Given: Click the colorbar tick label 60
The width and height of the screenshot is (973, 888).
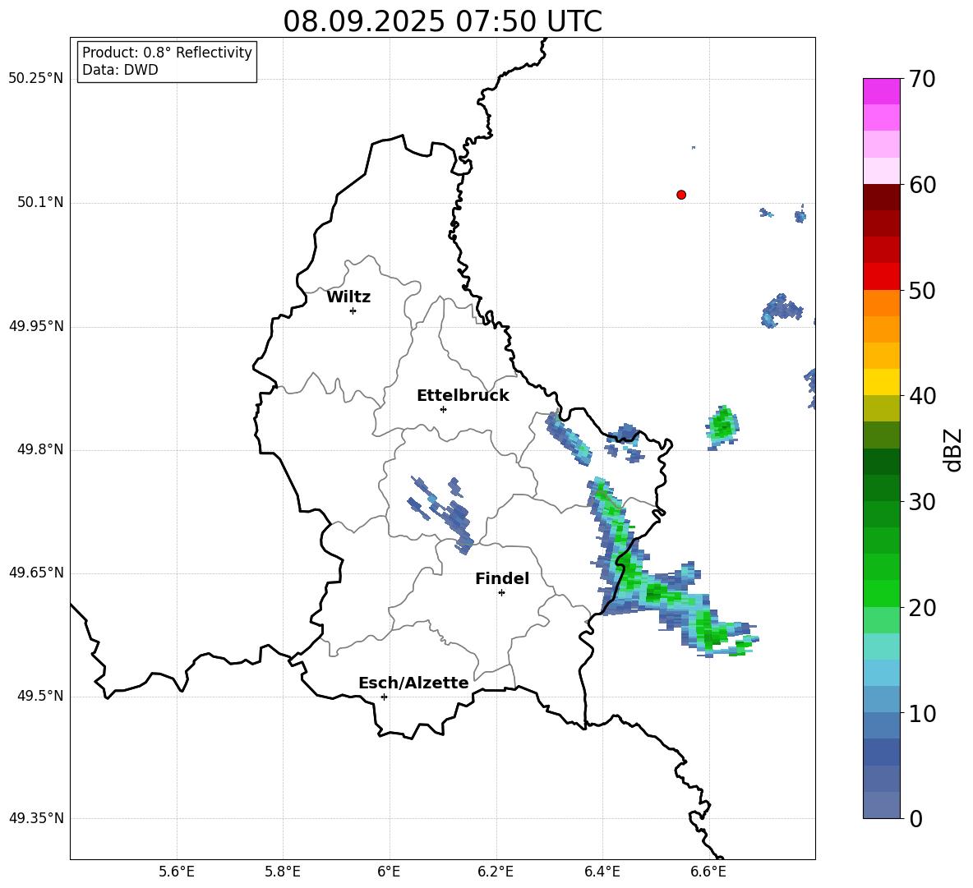Looking at the screenshot, I should 922,185.
